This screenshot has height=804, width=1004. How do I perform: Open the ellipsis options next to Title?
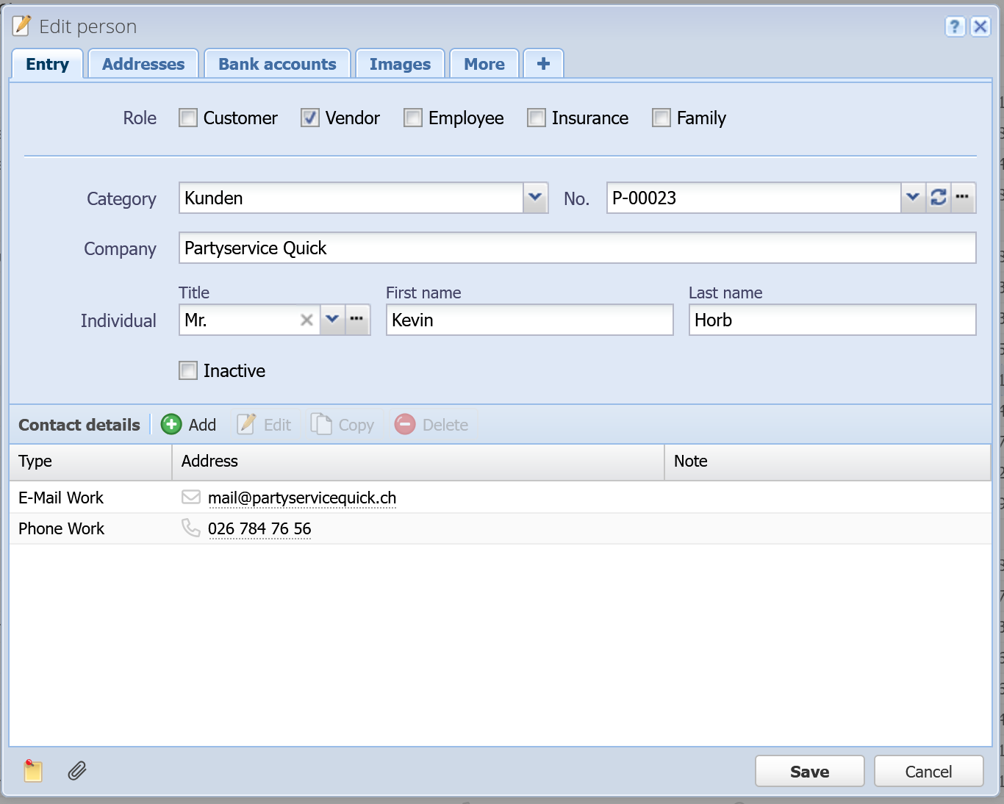tap(357, 320)
